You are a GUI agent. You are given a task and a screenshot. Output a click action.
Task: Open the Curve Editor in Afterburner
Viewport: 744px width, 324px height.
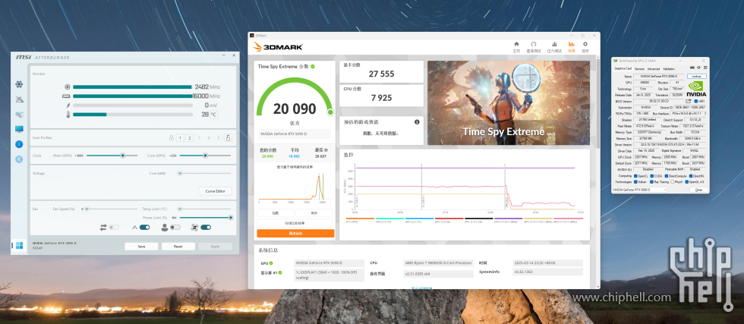click(x=215, y=191)
